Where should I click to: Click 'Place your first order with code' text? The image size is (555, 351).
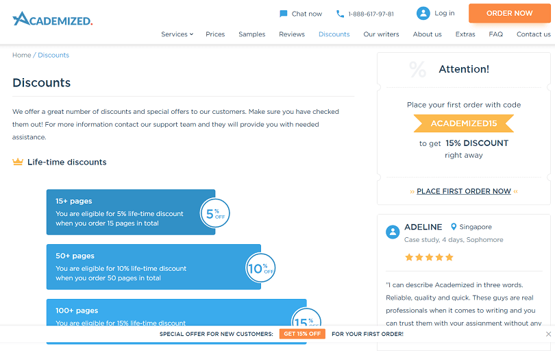464,105
